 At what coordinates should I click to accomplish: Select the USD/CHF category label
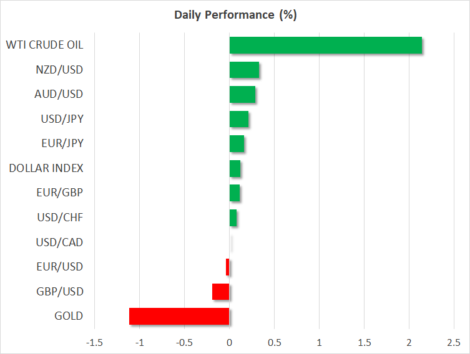point(61,218)
